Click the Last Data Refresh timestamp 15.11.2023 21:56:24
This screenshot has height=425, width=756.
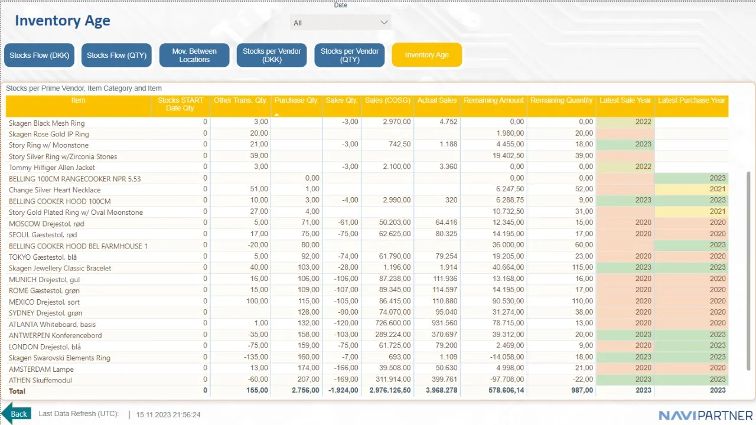(x=168, y=414)
